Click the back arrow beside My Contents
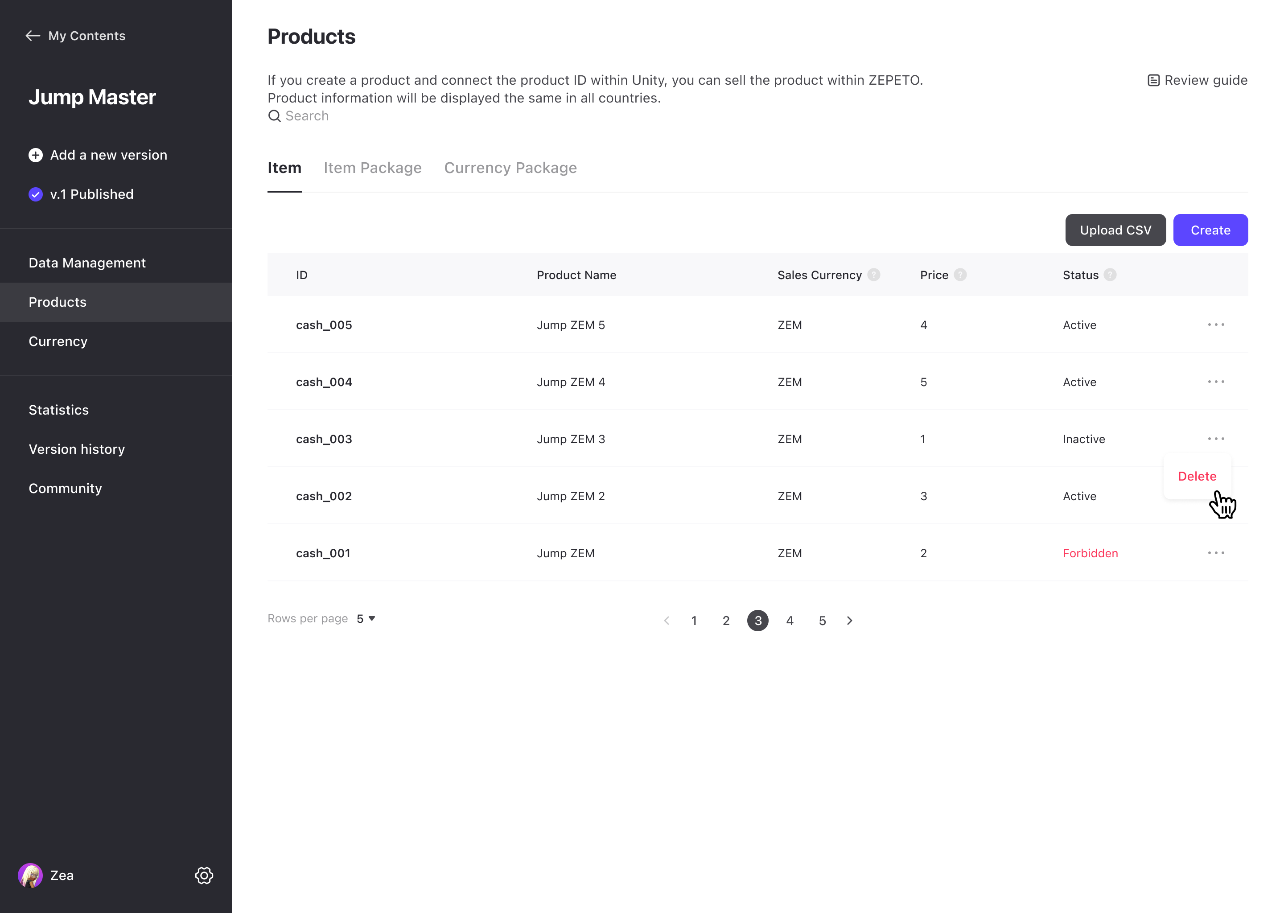The image size is (1284, 913). (33, 36)
